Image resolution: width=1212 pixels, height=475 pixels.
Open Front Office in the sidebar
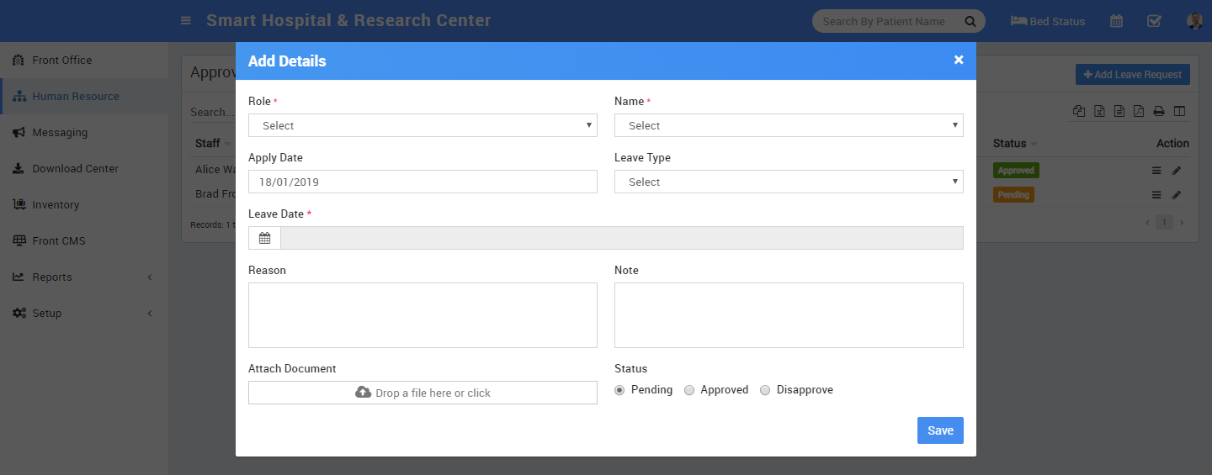click(84, 61)
